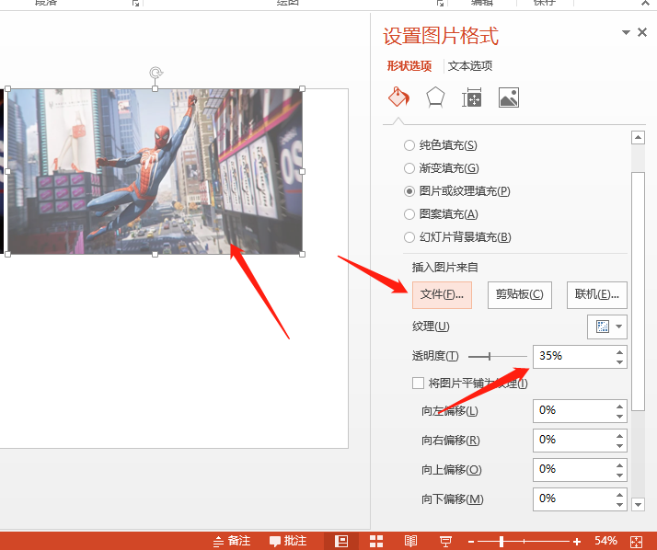Viewport: 657px width, 550px height.
Task: Click the pane scrollbar down arrow
Action: (x=638, y=504)
